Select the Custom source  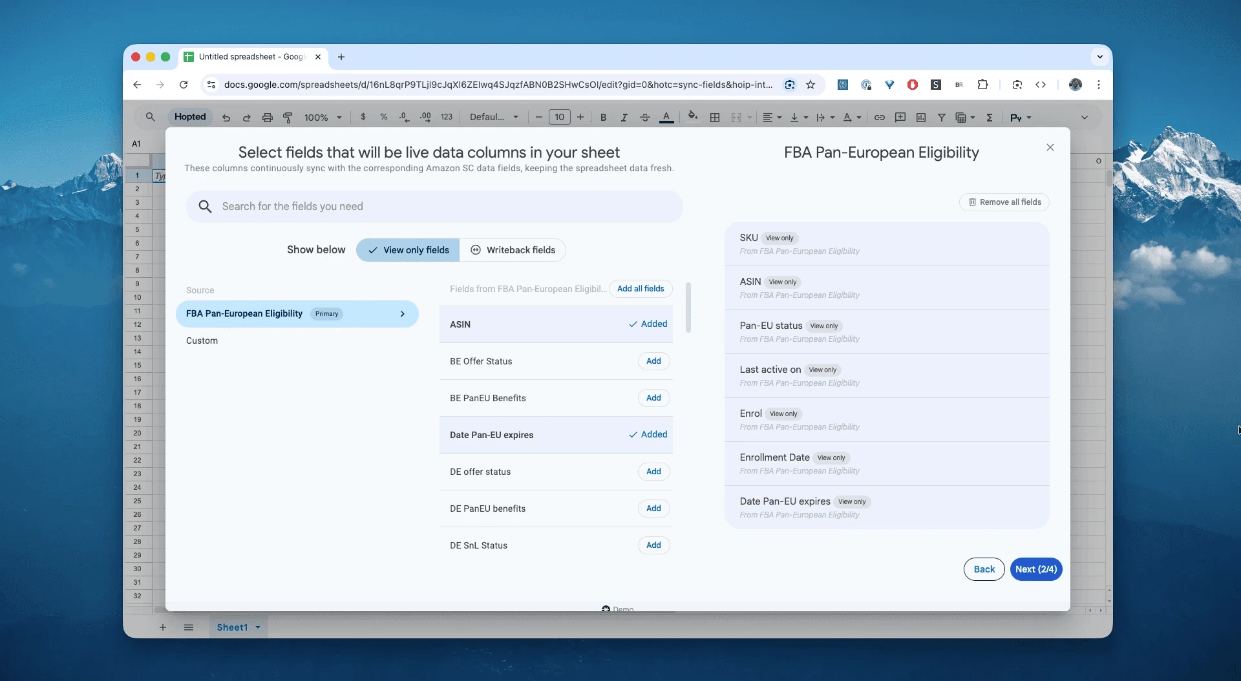[202, 340]
